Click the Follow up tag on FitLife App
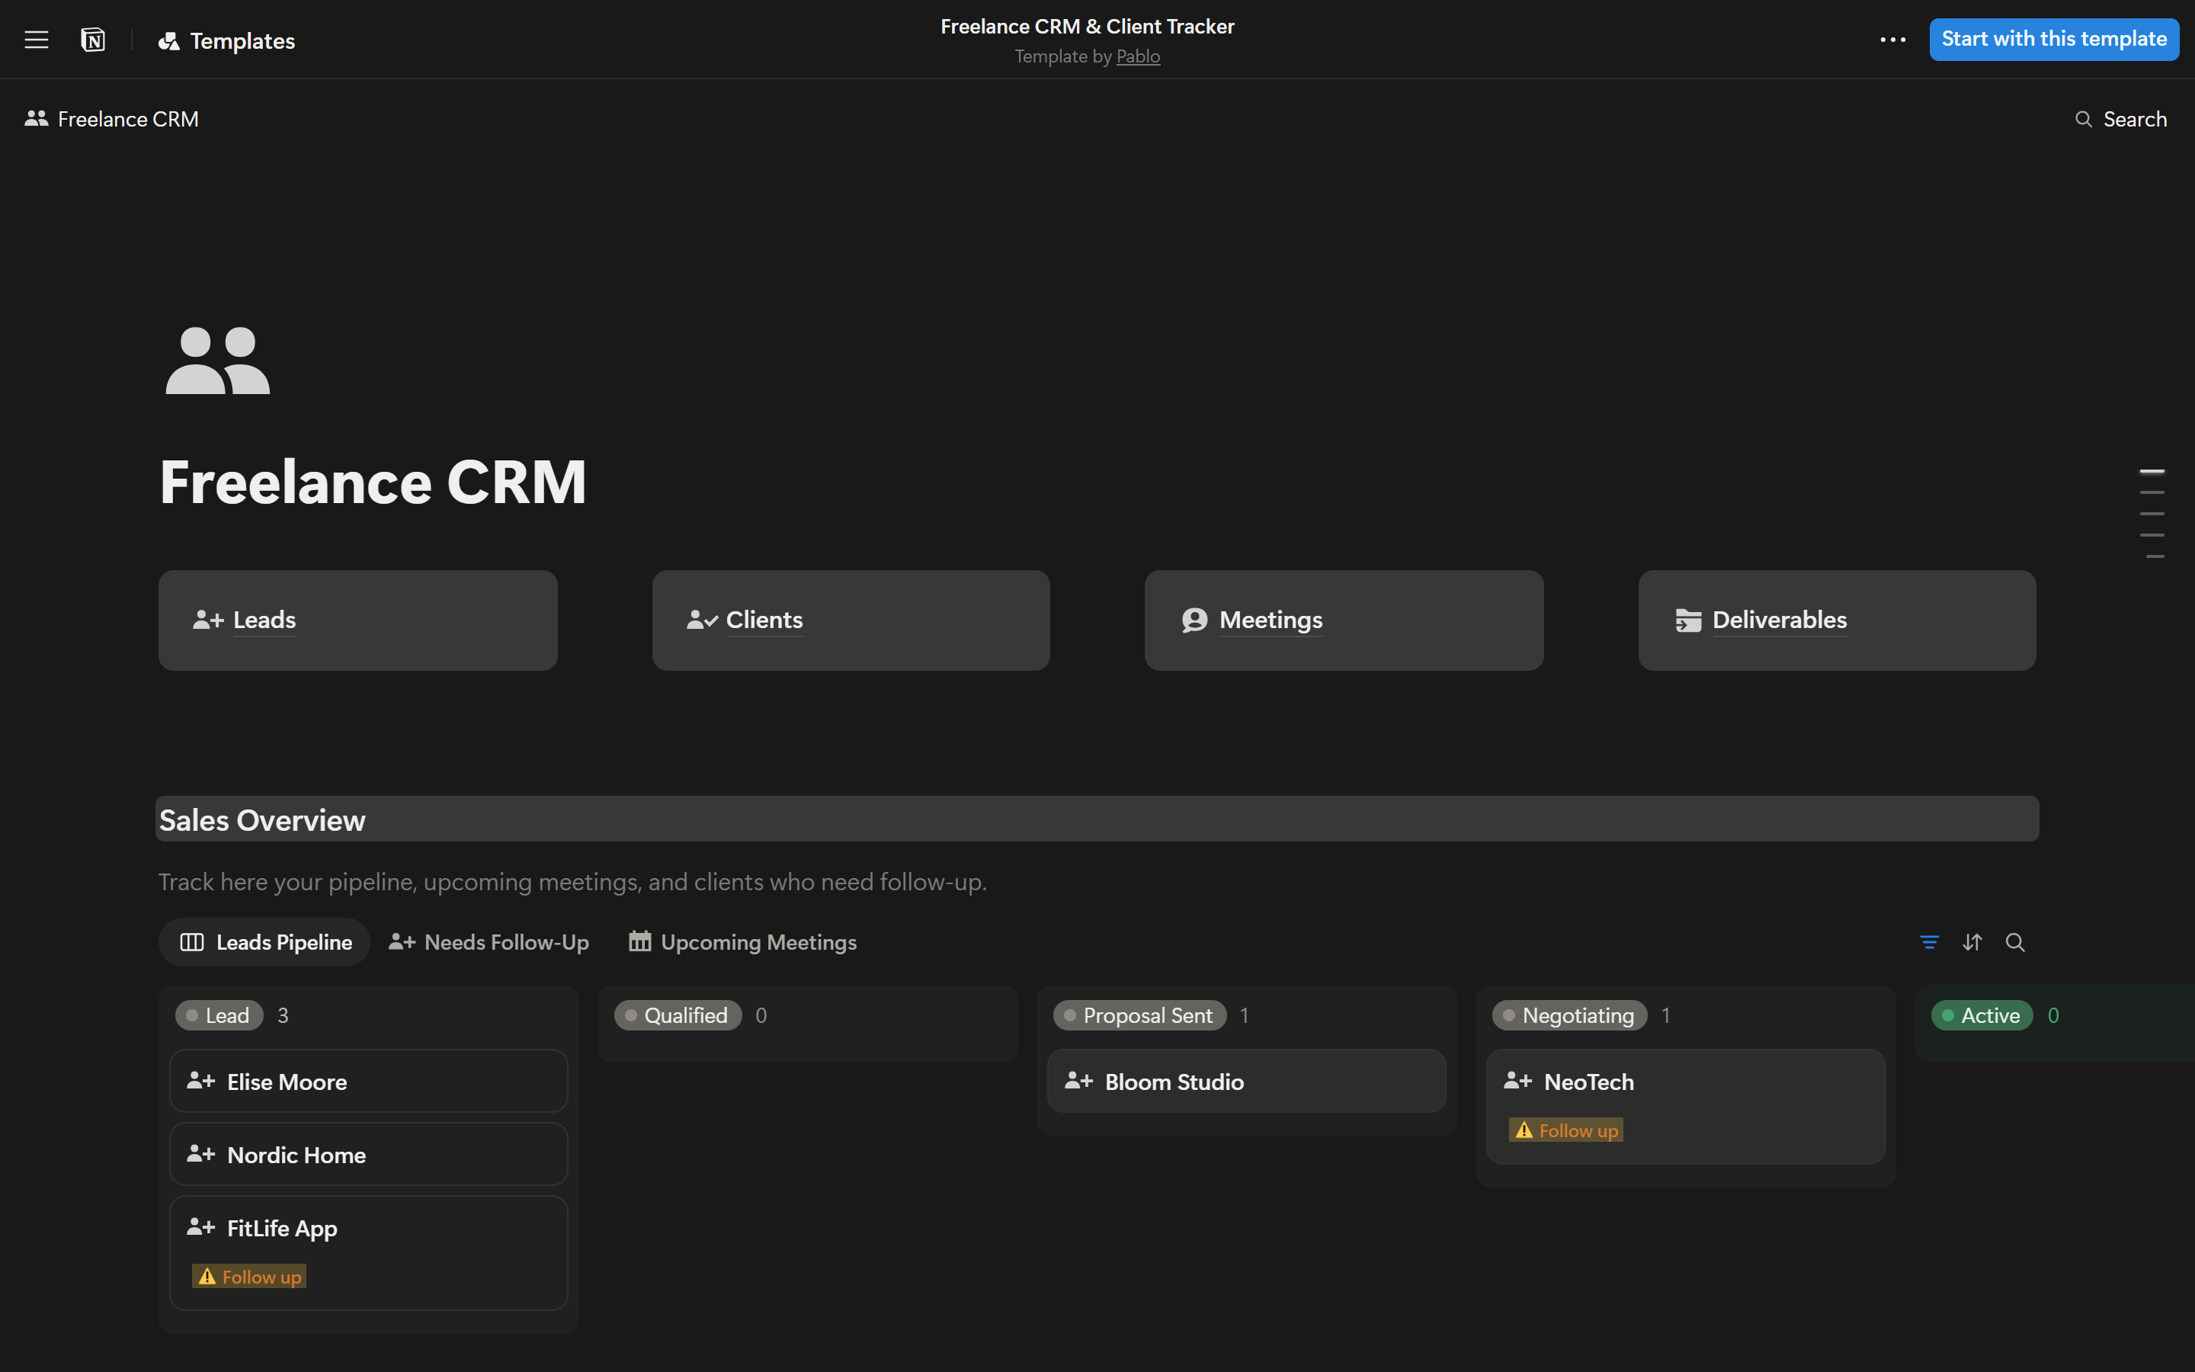Image resolution: width=2195 pixels, height=1372 pixels. pyautogui.click(x=249, y=1277)
